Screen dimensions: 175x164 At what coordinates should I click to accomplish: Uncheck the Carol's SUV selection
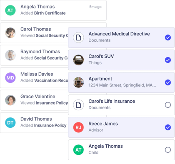168,60
